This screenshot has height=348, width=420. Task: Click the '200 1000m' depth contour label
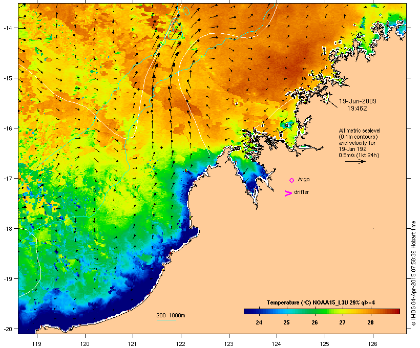tap(171, 315)
